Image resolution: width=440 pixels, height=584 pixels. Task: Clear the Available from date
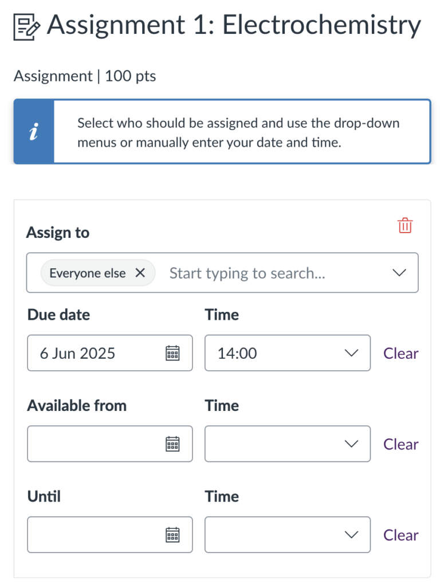pos(400,444)
